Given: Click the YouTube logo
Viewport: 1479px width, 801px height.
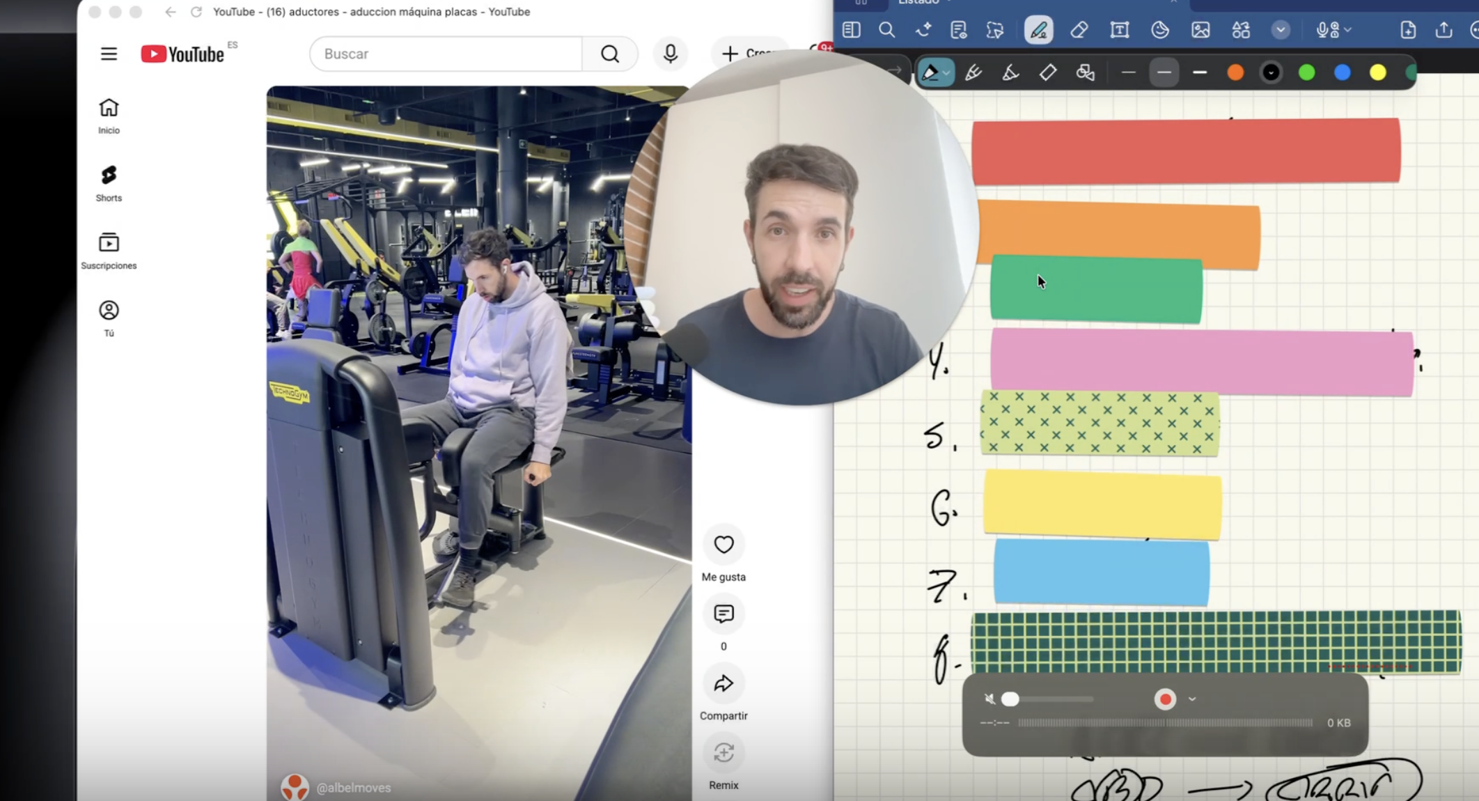Looking at the screenshot, I should tap(182, 54).
